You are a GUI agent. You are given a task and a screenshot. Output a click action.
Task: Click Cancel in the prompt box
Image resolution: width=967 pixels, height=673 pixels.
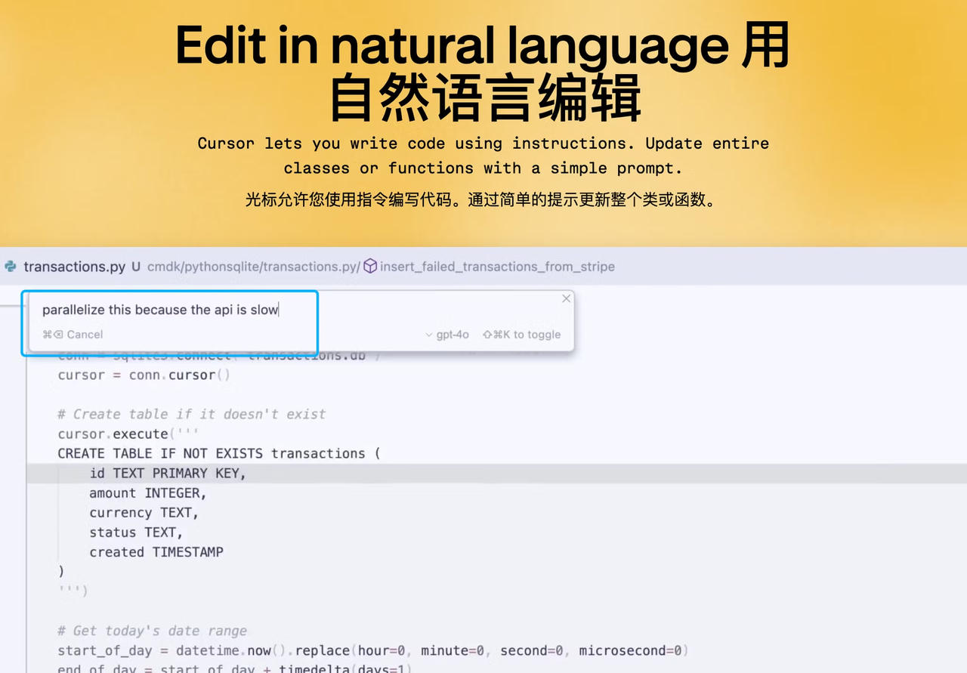[x=73, y=335]
